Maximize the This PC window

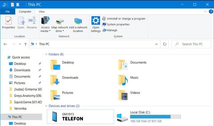[x=195, y=4]
